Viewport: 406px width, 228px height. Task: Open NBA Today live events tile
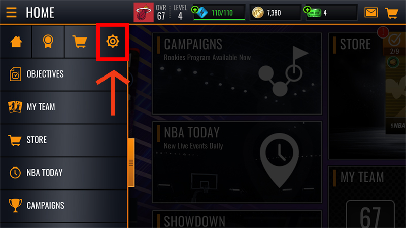pyautogui.click(x=237, y=162)
